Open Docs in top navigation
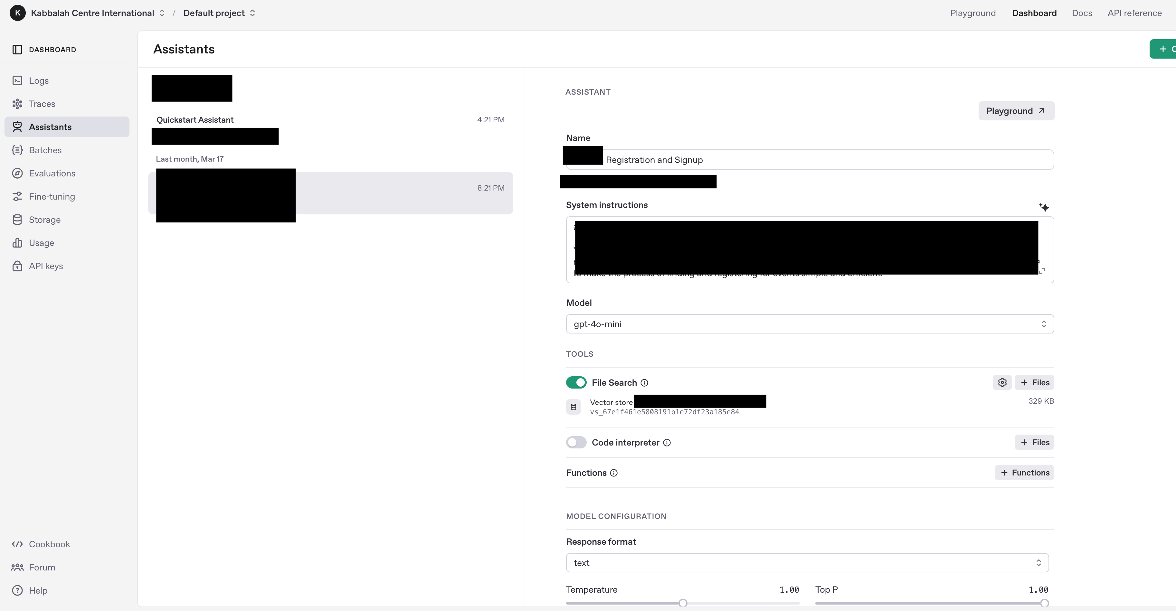 [1082, 13]
